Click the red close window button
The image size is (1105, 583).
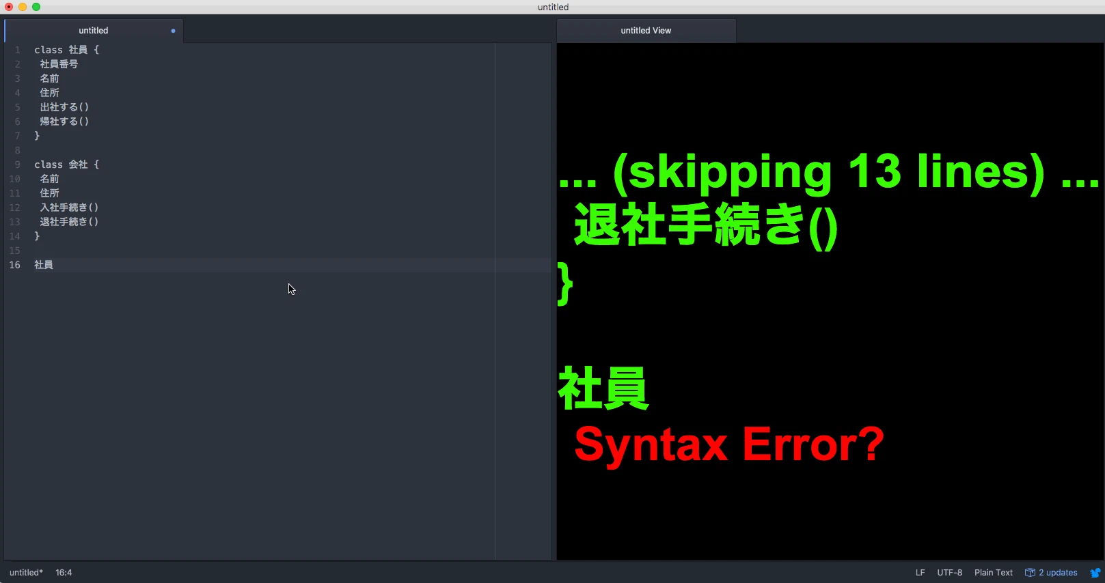[x=9, y=7]
